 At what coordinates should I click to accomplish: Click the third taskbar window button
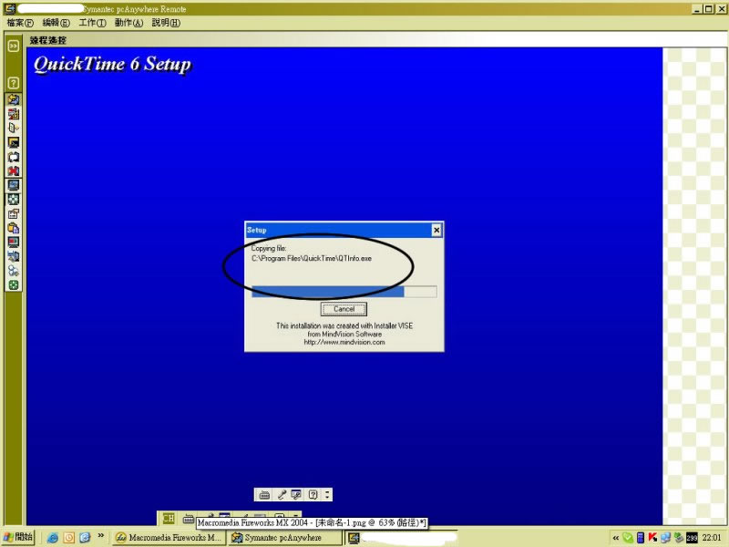pyautogui.click(x=402, y=538)
